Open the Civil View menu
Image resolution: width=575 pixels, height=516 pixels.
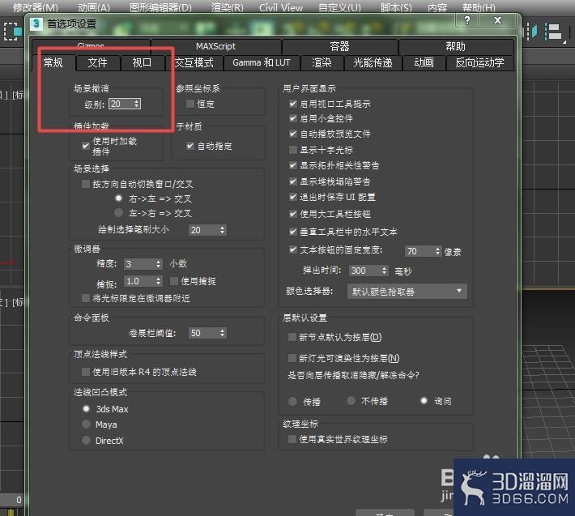pos(281,7)
